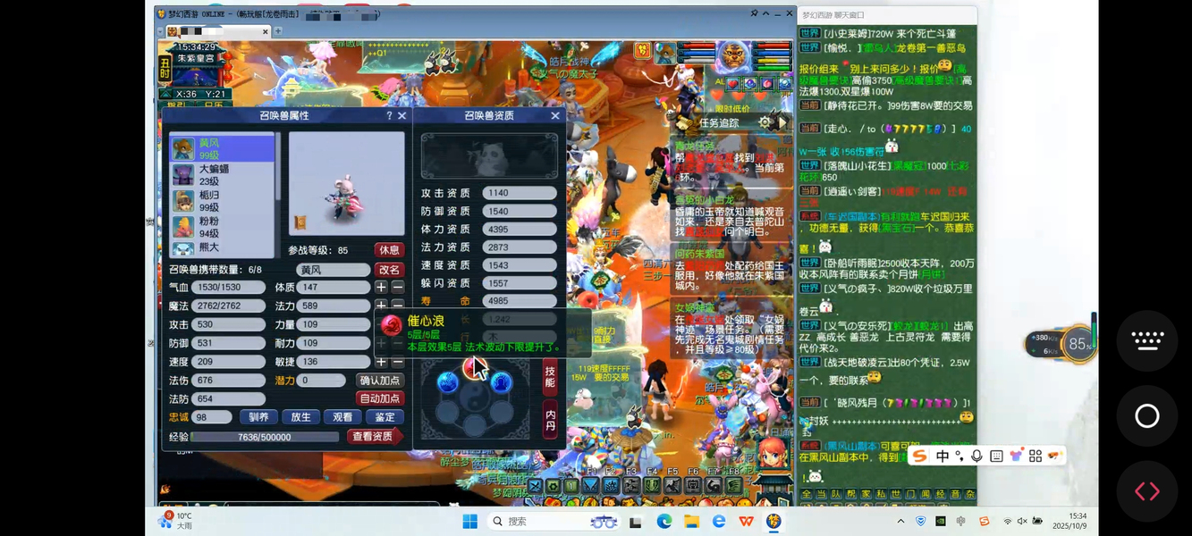Click the red 催心浪 inner elixir orb

click(474, 366)
